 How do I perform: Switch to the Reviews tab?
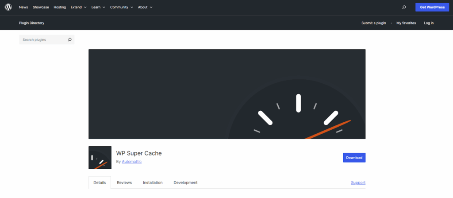click(x=124, y=182)
